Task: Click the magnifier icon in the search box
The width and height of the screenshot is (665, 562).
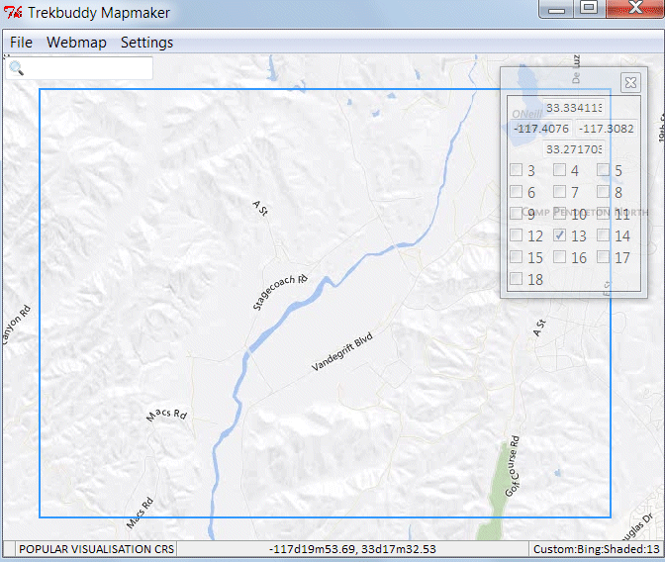Action: click(x=17, y=68)
